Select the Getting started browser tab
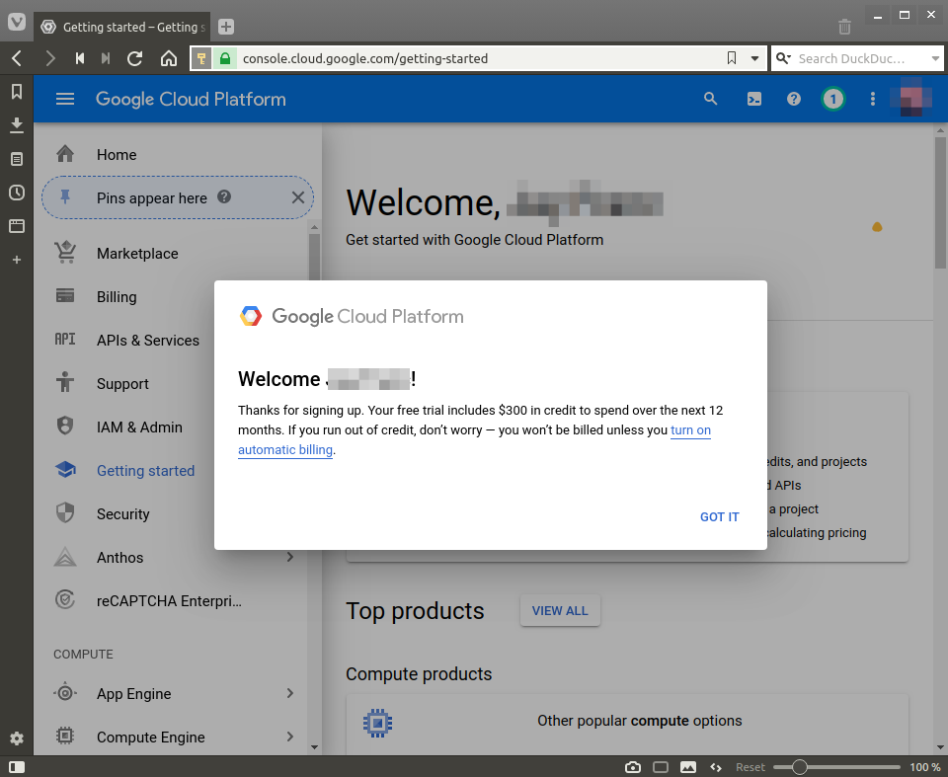Viewport: 948px width, 777px height. [122, 27]
